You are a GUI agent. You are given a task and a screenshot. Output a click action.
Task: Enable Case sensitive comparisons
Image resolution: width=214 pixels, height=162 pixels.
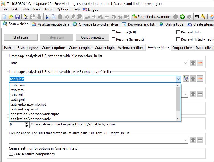[x=11, y=154]
